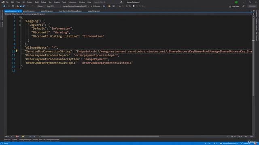
Task: Click the error count indicator
Action: click(17, 137)
